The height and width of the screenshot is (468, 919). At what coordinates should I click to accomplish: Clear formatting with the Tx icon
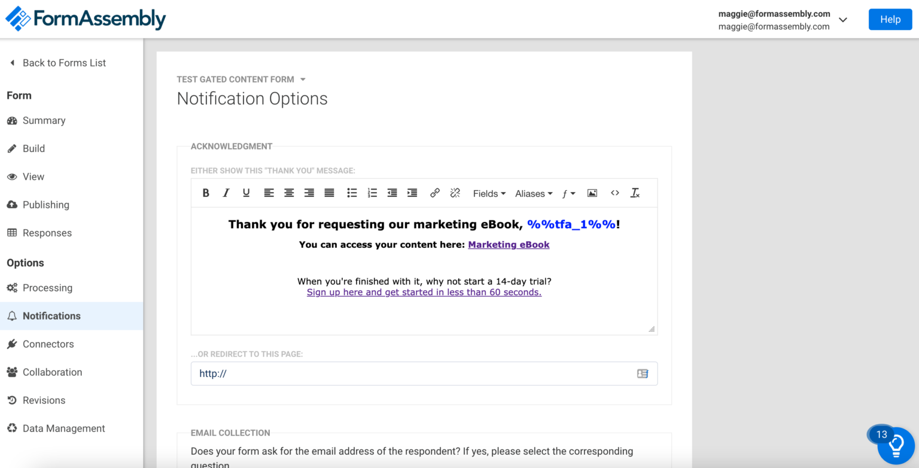pyautogui.click(x=635, y=193)
